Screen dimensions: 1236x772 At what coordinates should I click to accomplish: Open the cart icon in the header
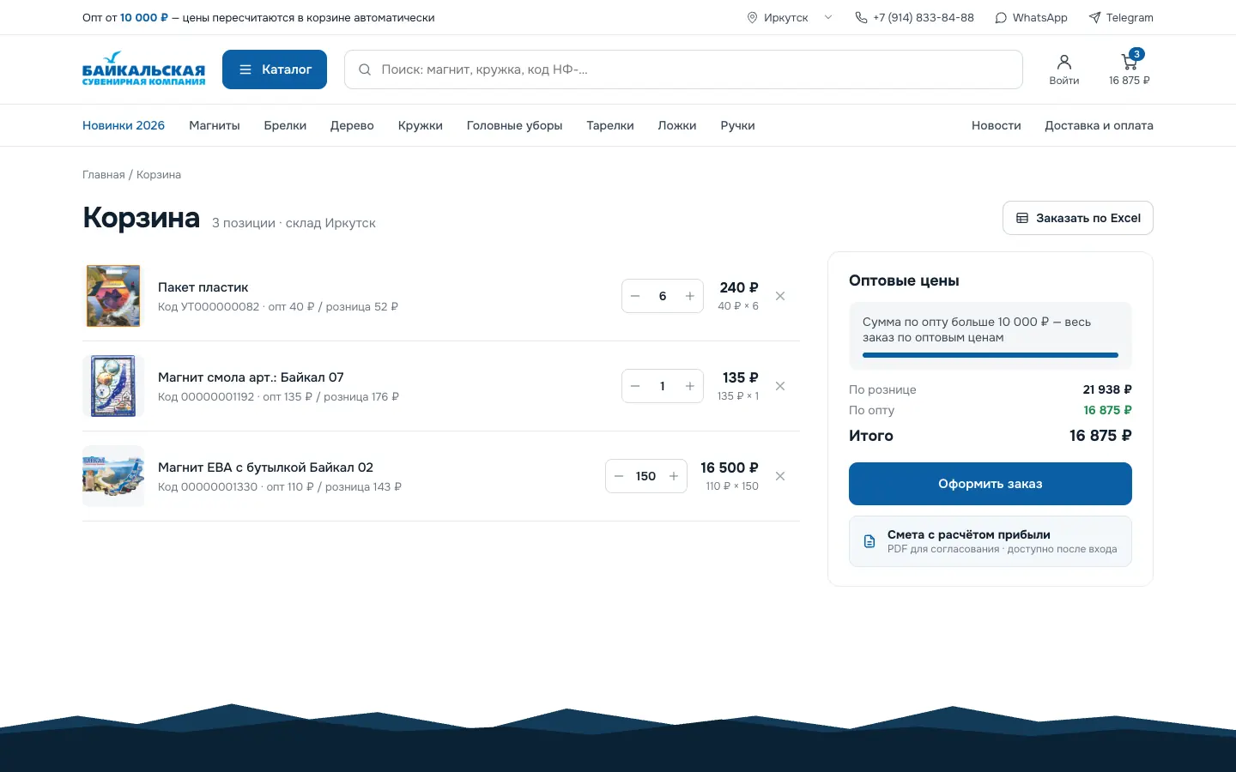tap(1129, 69)
